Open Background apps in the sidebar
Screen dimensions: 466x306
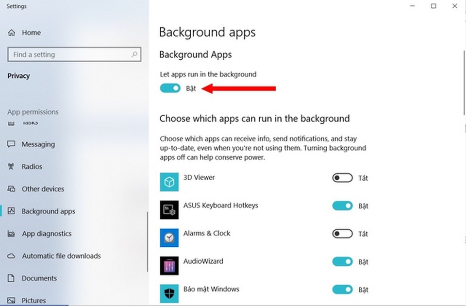click(49, 211)
